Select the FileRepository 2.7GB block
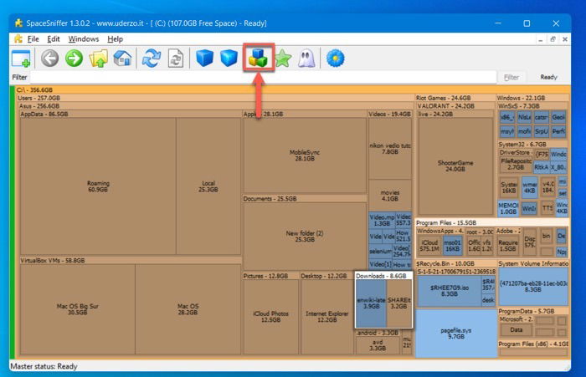586x377 pixels. tap(516, 164)
